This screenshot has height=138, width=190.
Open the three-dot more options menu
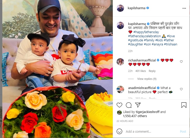point(184,8)
